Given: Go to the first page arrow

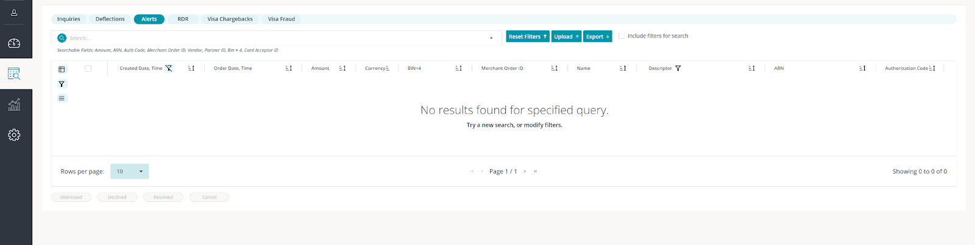Looking at the screenshot, I should point(472,171).
